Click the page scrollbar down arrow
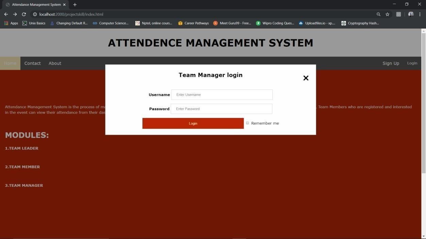Viewport: 426px width, 239px height. point(423,236)
